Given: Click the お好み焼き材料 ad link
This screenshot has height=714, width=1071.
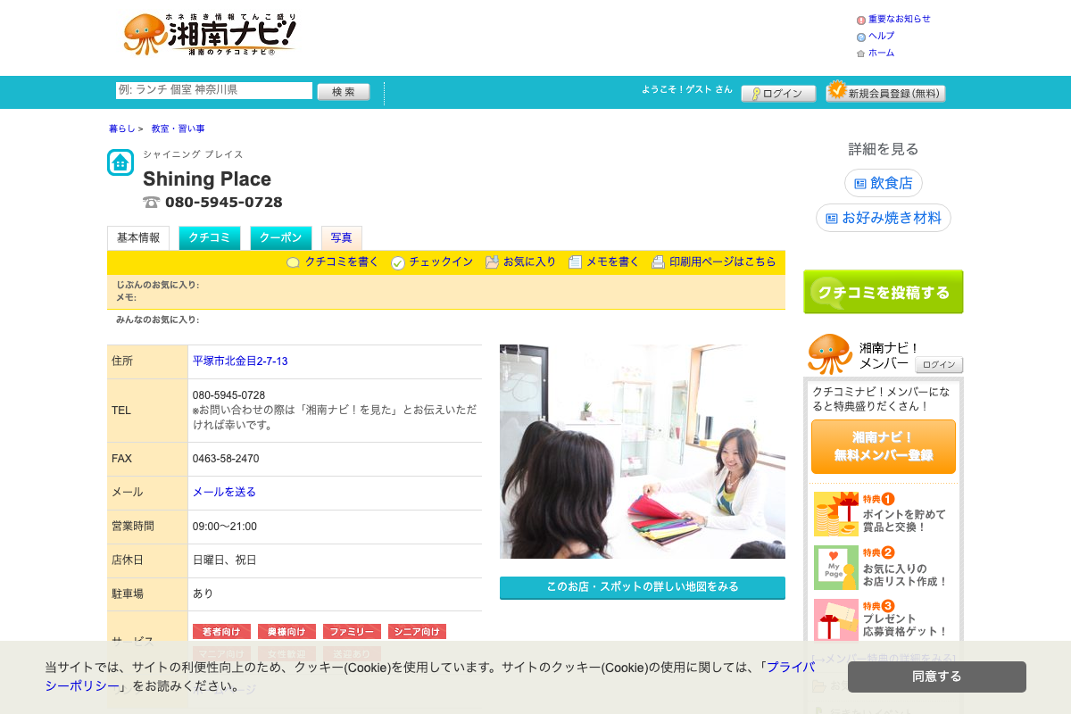Looking at the screenshot, I should (x=884, y=218).
